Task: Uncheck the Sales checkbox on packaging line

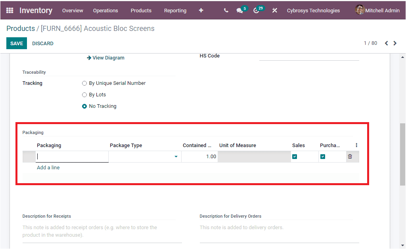Action: click(295, 157)
